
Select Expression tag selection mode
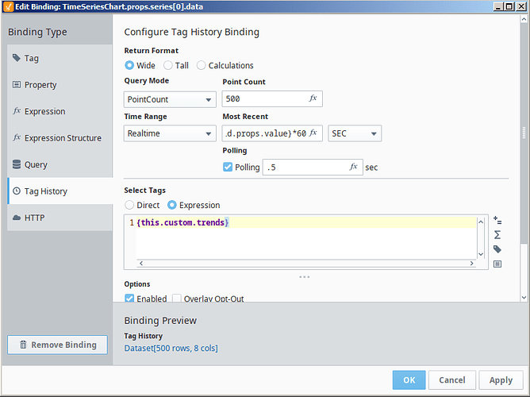(171, 205)
